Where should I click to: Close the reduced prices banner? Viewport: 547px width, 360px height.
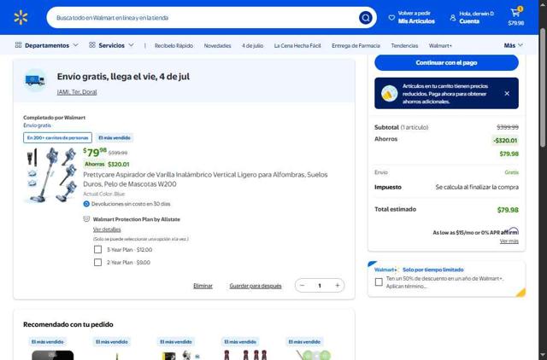[x=507, y=93]
